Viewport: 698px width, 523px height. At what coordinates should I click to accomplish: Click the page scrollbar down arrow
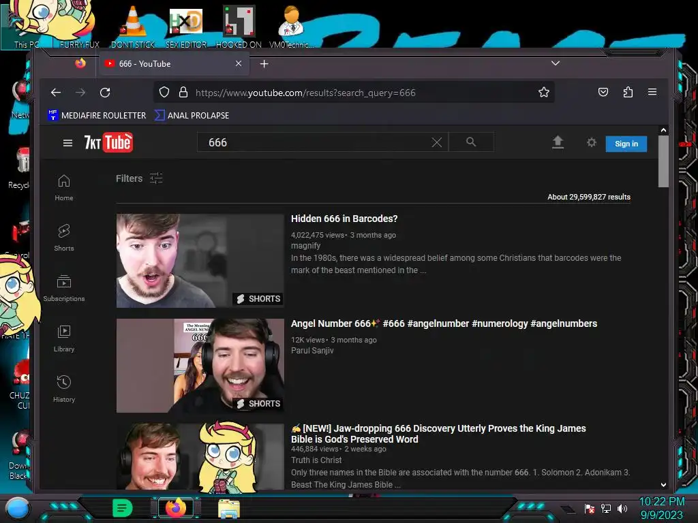(x=663, y=485)
